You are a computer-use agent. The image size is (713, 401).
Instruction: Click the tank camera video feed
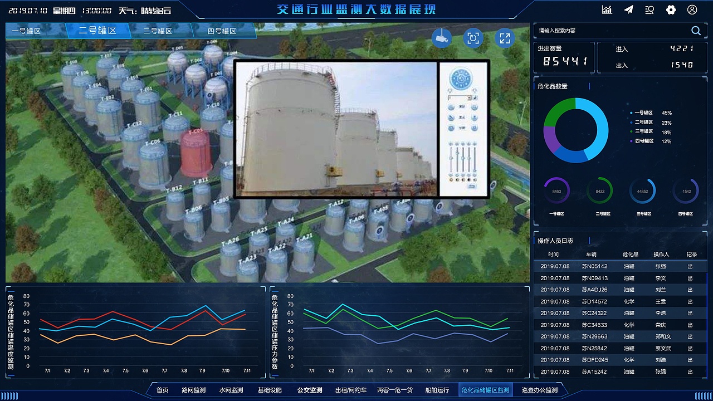point(336,129)
